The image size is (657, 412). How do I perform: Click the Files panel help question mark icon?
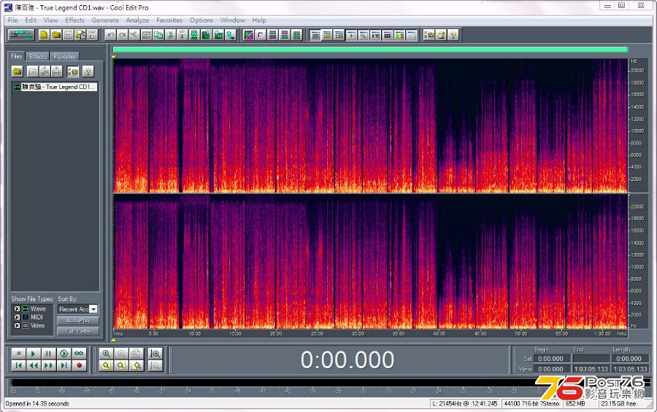(88, 71)
